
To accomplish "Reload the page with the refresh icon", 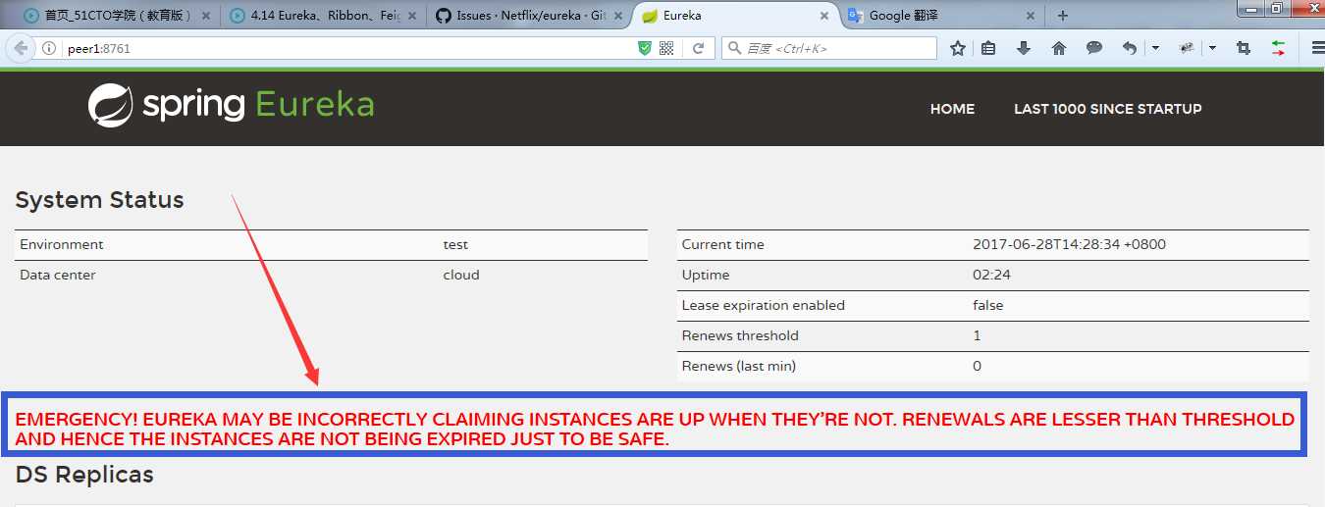I will (x=699, y=48).
